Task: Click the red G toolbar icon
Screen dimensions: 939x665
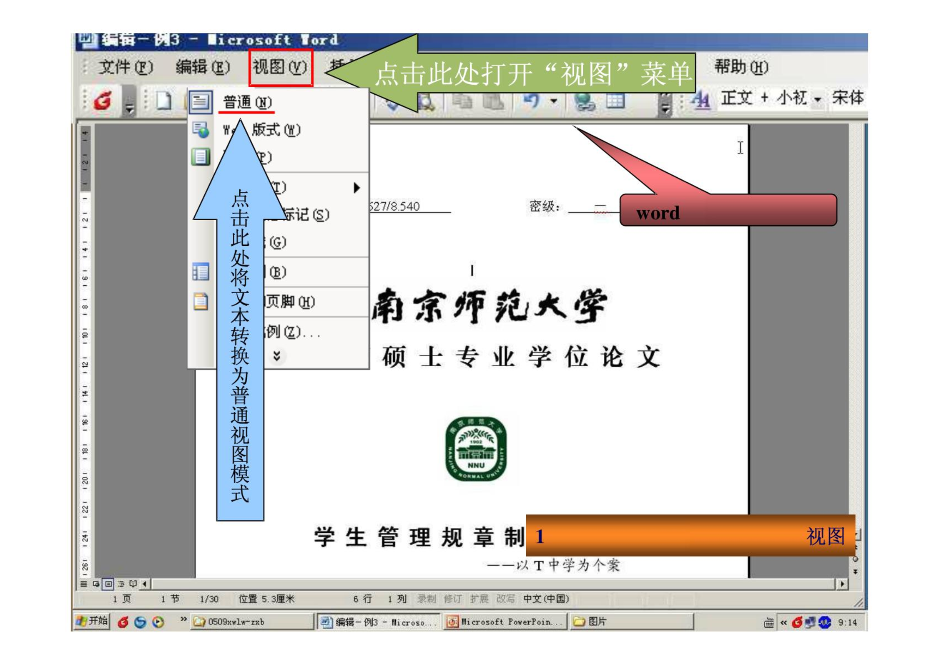Action: [103, 100]
